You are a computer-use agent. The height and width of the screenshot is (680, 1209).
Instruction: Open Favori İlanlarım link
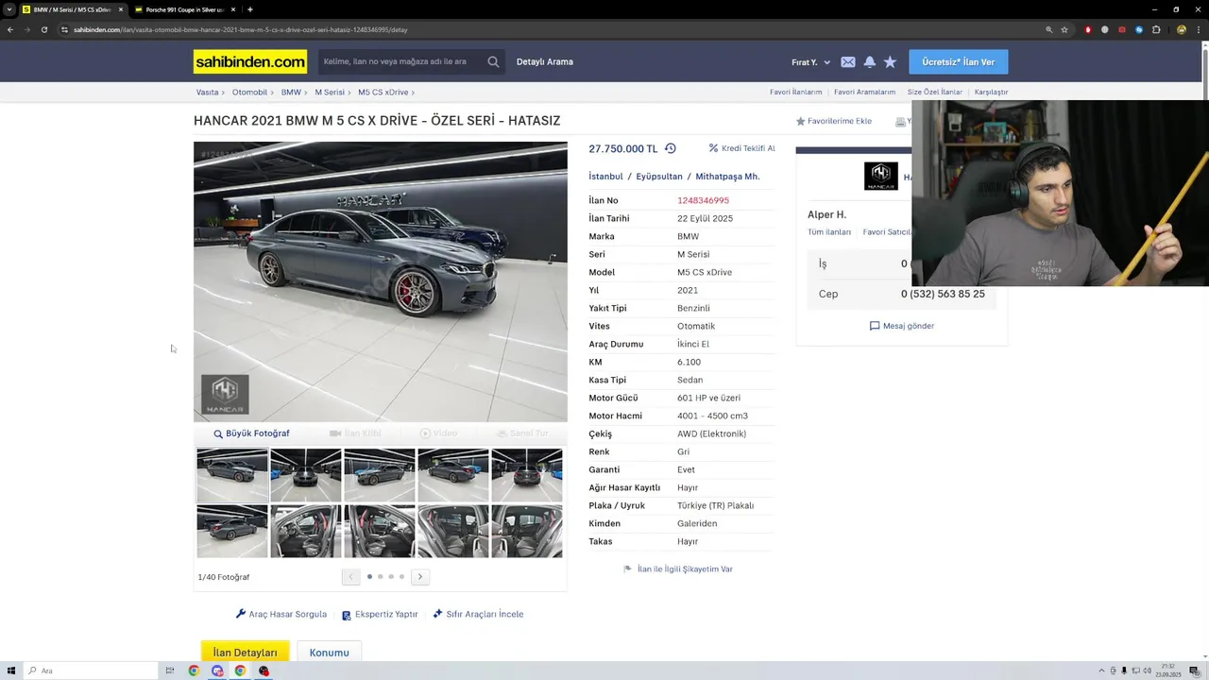795,93
